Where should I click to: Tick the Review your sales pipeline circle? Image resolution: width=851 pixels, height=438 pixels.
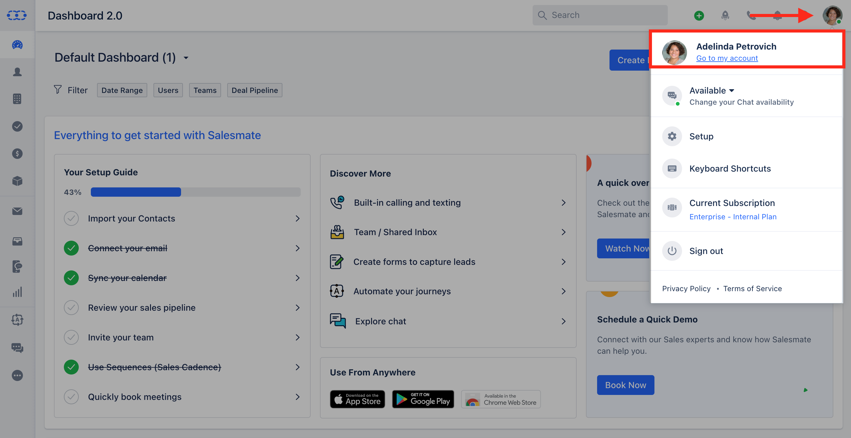(x=71, y=307)
